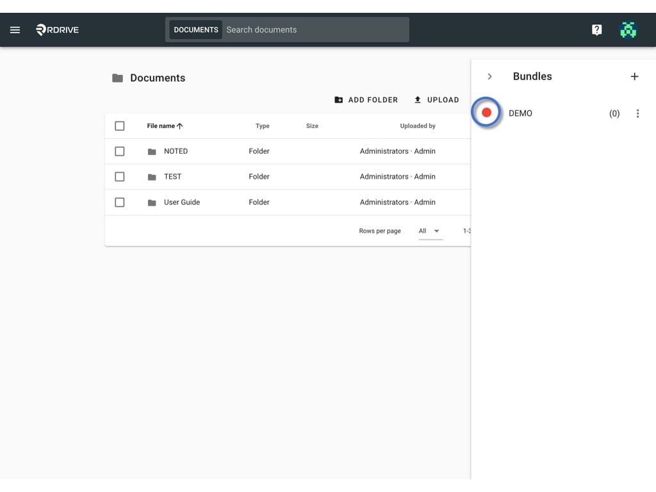The image size is (656, 492).
Task: Sort by the File name arrow
Action: pos(180,126)
